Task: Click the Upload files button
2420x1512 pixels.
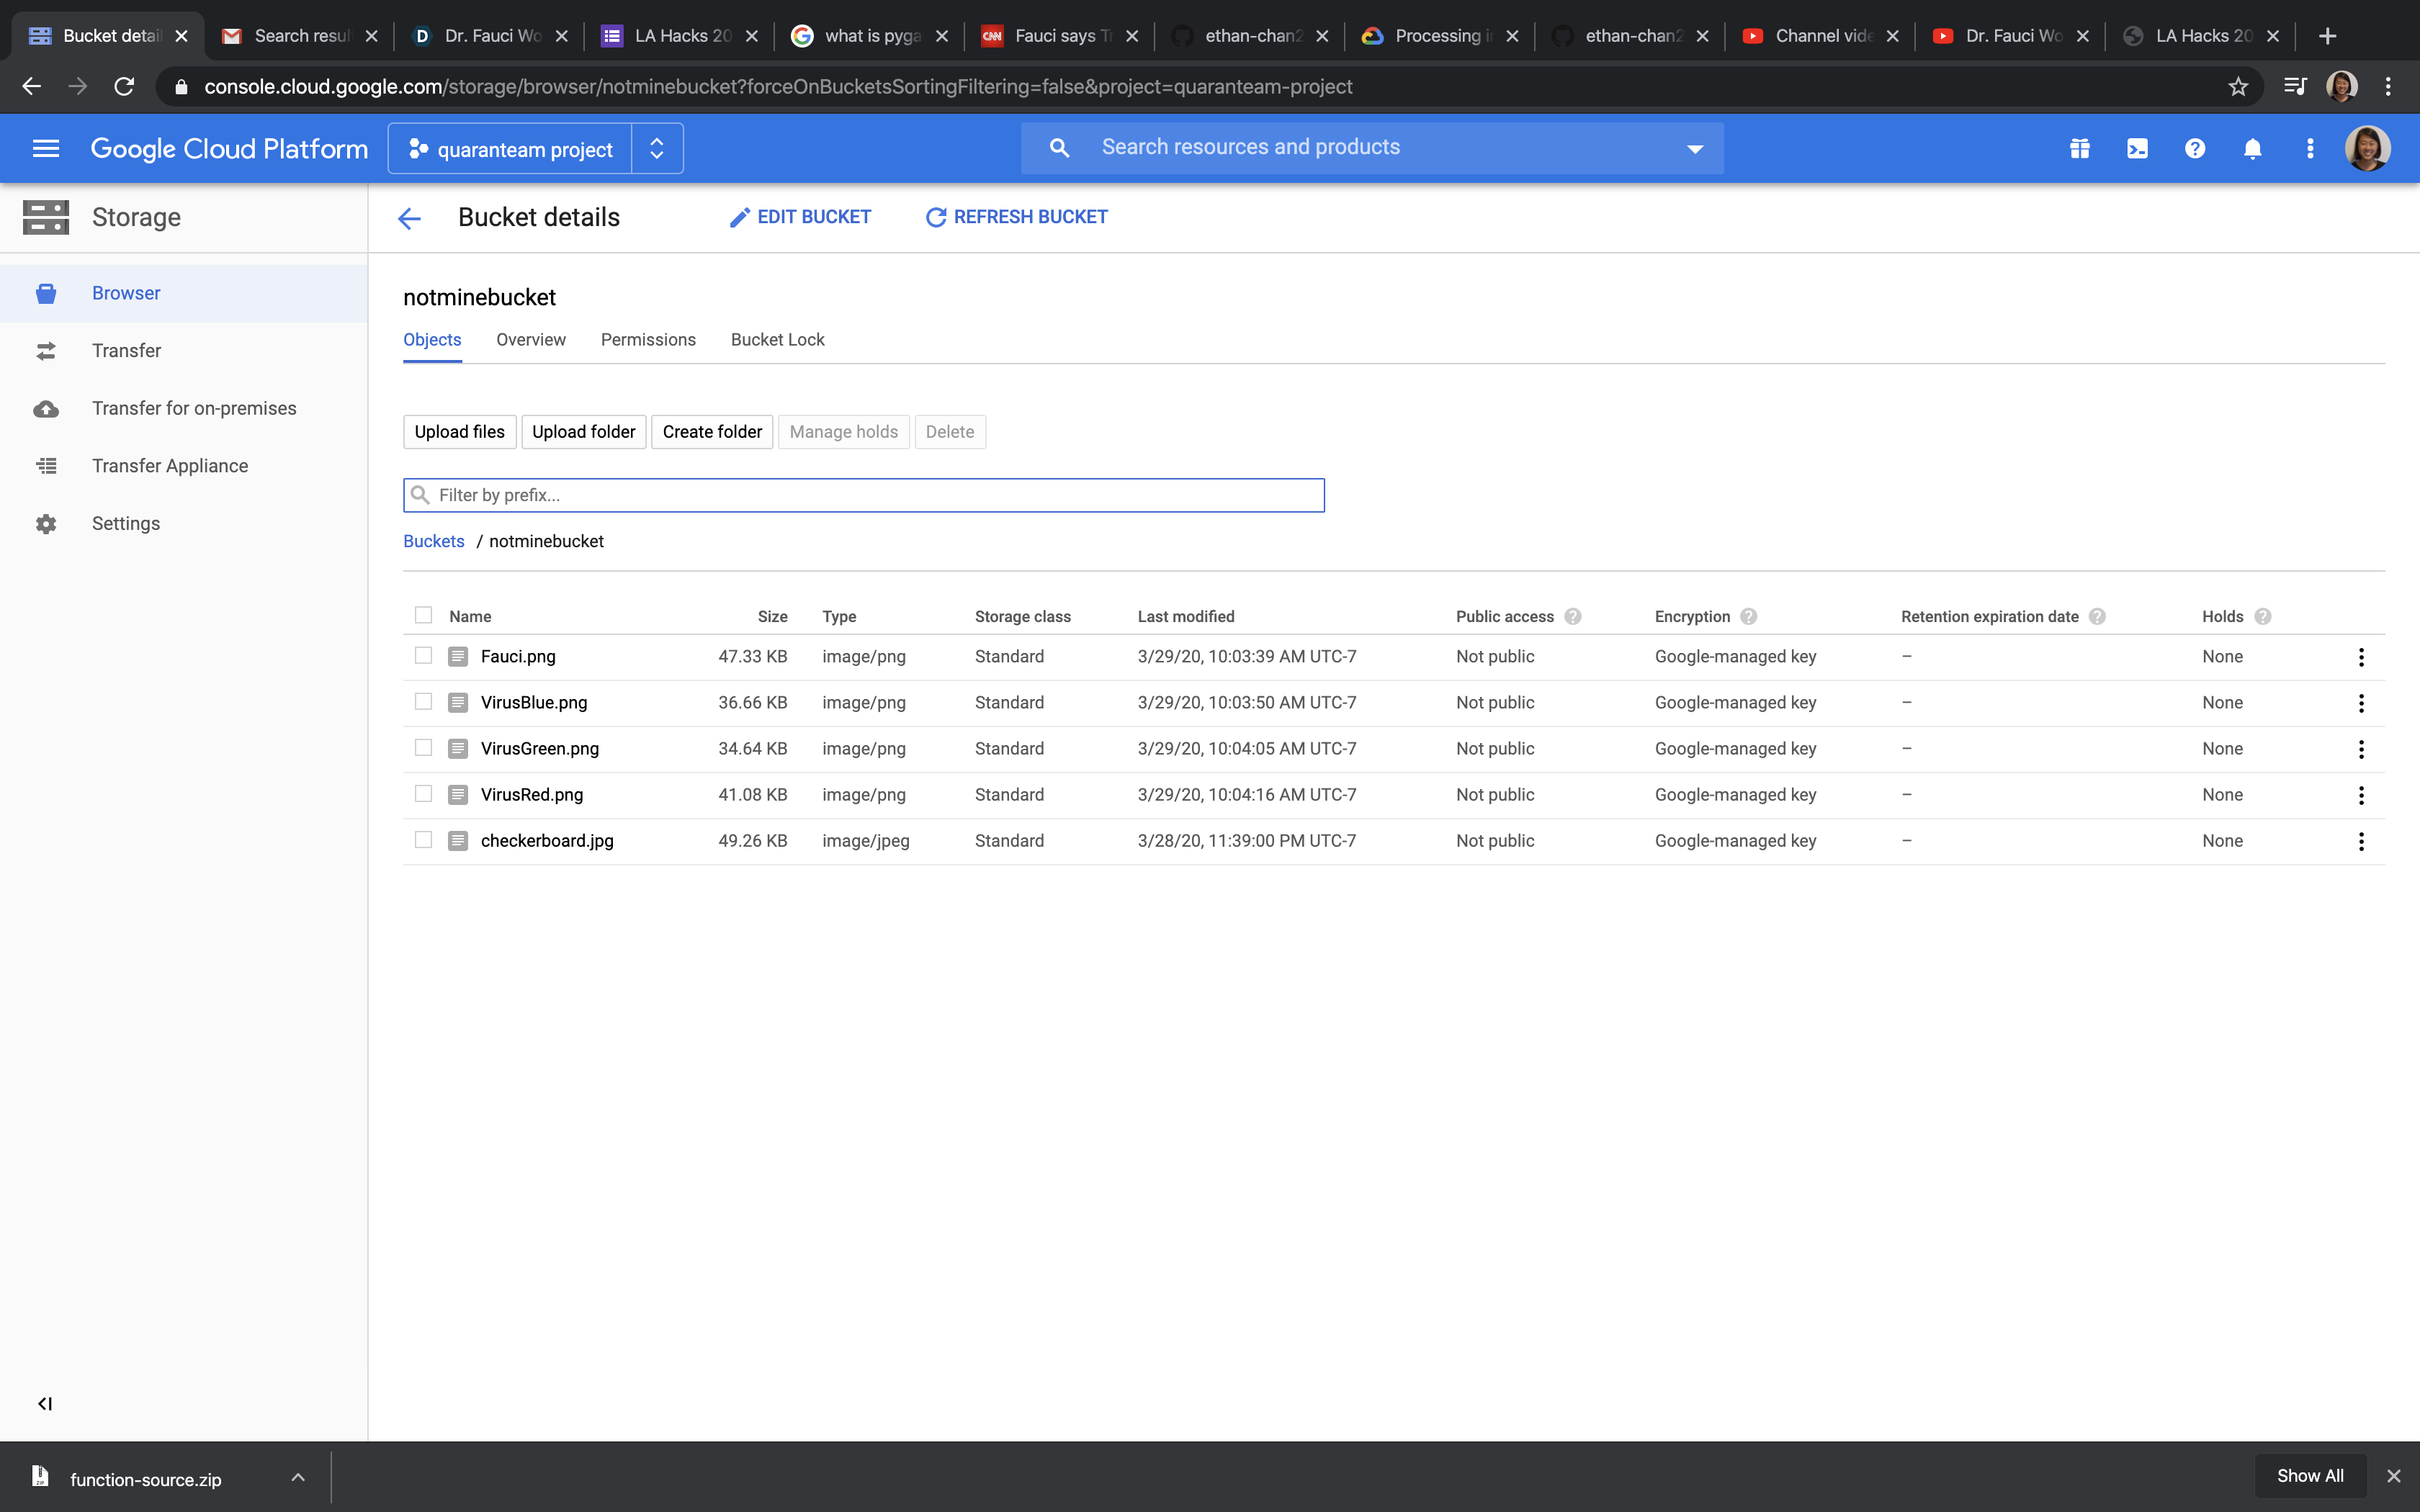Action: (459, 432)
